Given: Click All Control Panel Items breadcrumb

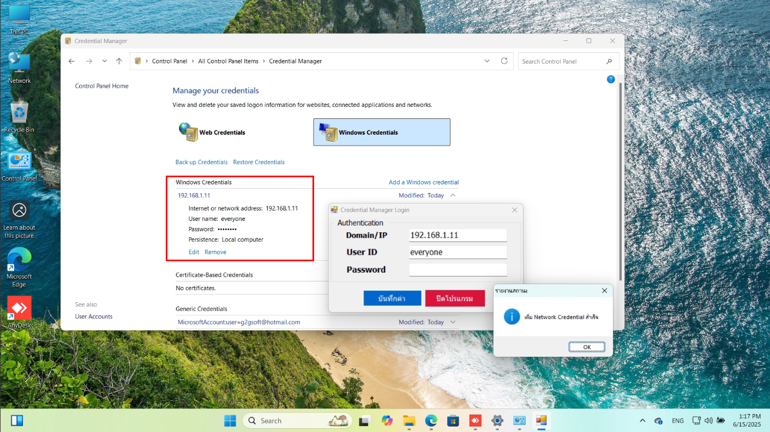Looking at the screenshot, I should coord(228,61).
